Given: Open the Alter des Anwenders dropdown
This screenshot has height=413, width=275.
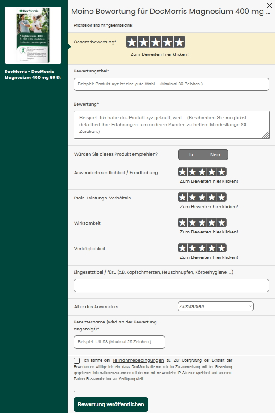Looking at the screenshot, I should pos(215,306).
